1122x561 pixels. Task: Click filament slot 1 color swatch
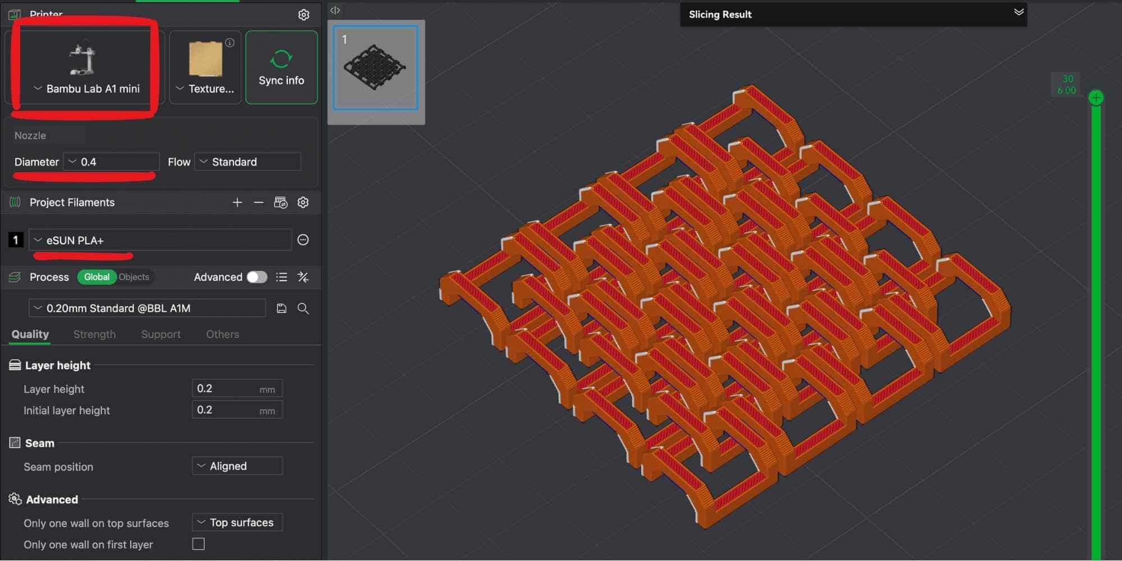tap(16, 240)
